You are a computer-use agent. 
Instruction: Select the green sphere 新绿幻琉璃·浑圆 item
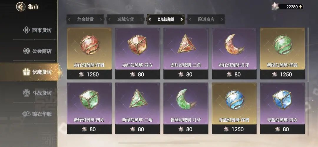282,53
